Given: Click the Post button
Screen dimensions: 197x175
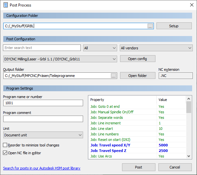Looking at the screenshot, I should pyautogui.click(x=139, y=167).
